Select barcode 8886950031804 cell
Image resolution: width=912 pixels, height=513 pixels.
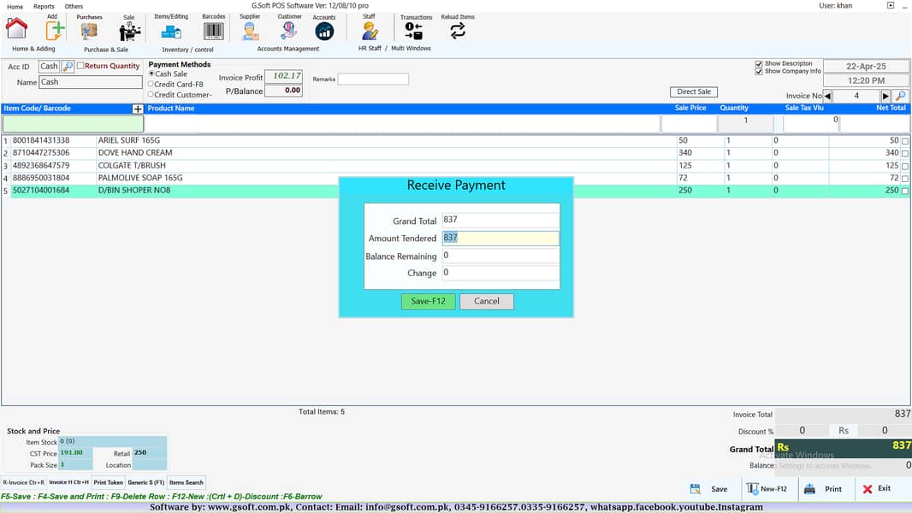54,178
